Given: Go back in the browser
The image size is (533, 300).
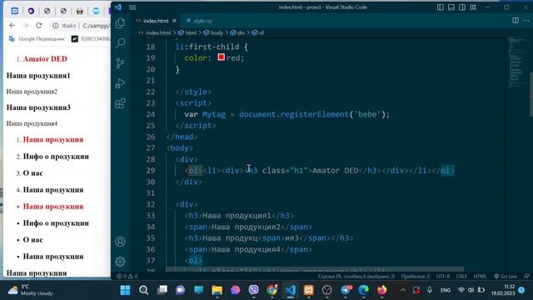Looking at the screenshot, I should (12, 26).
